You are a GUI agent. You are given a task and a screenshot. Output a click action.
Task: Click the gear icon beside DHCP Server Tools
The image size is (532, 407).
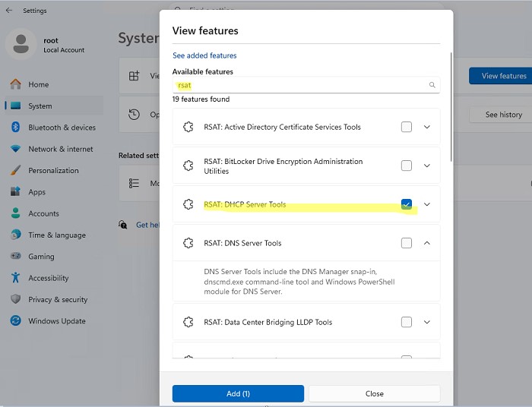point(188,204)
